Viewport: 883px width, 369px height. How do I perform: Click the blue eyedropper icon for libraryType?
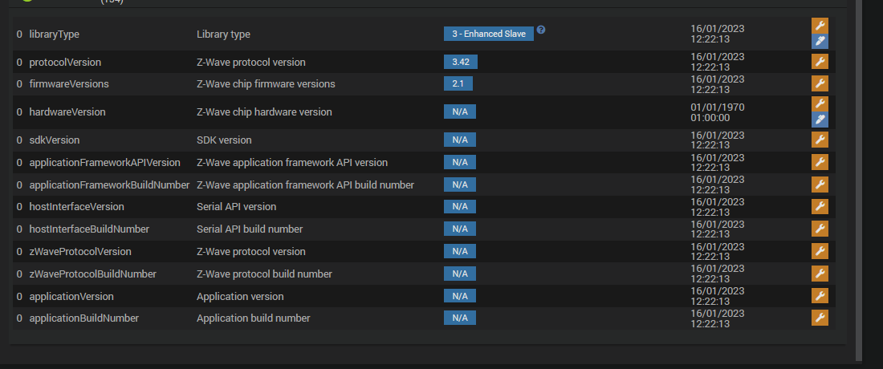[x=820, y=42]
